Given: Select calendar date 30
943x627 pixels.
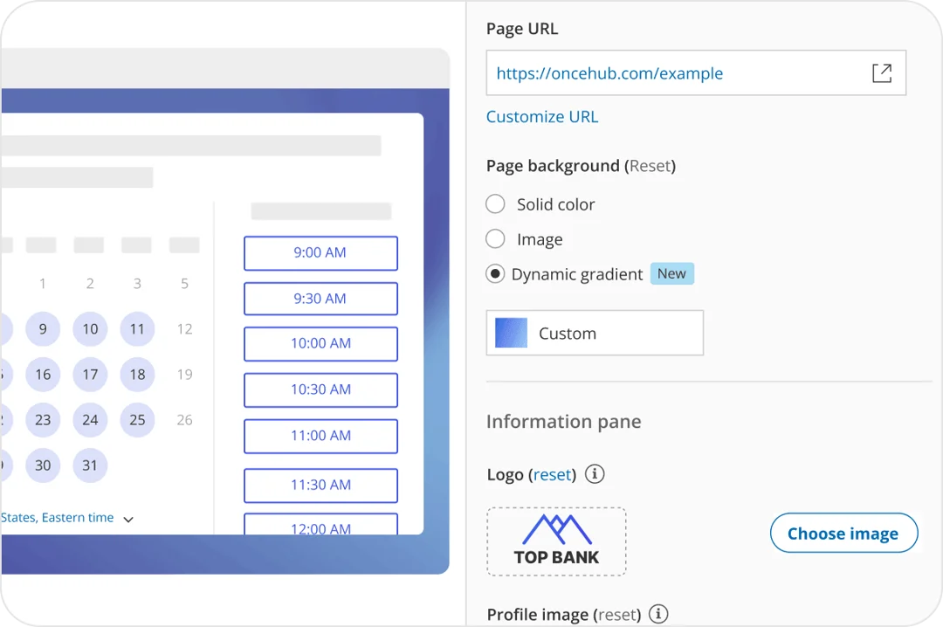Looking at the screenshot, I should (x=43, y=465).
